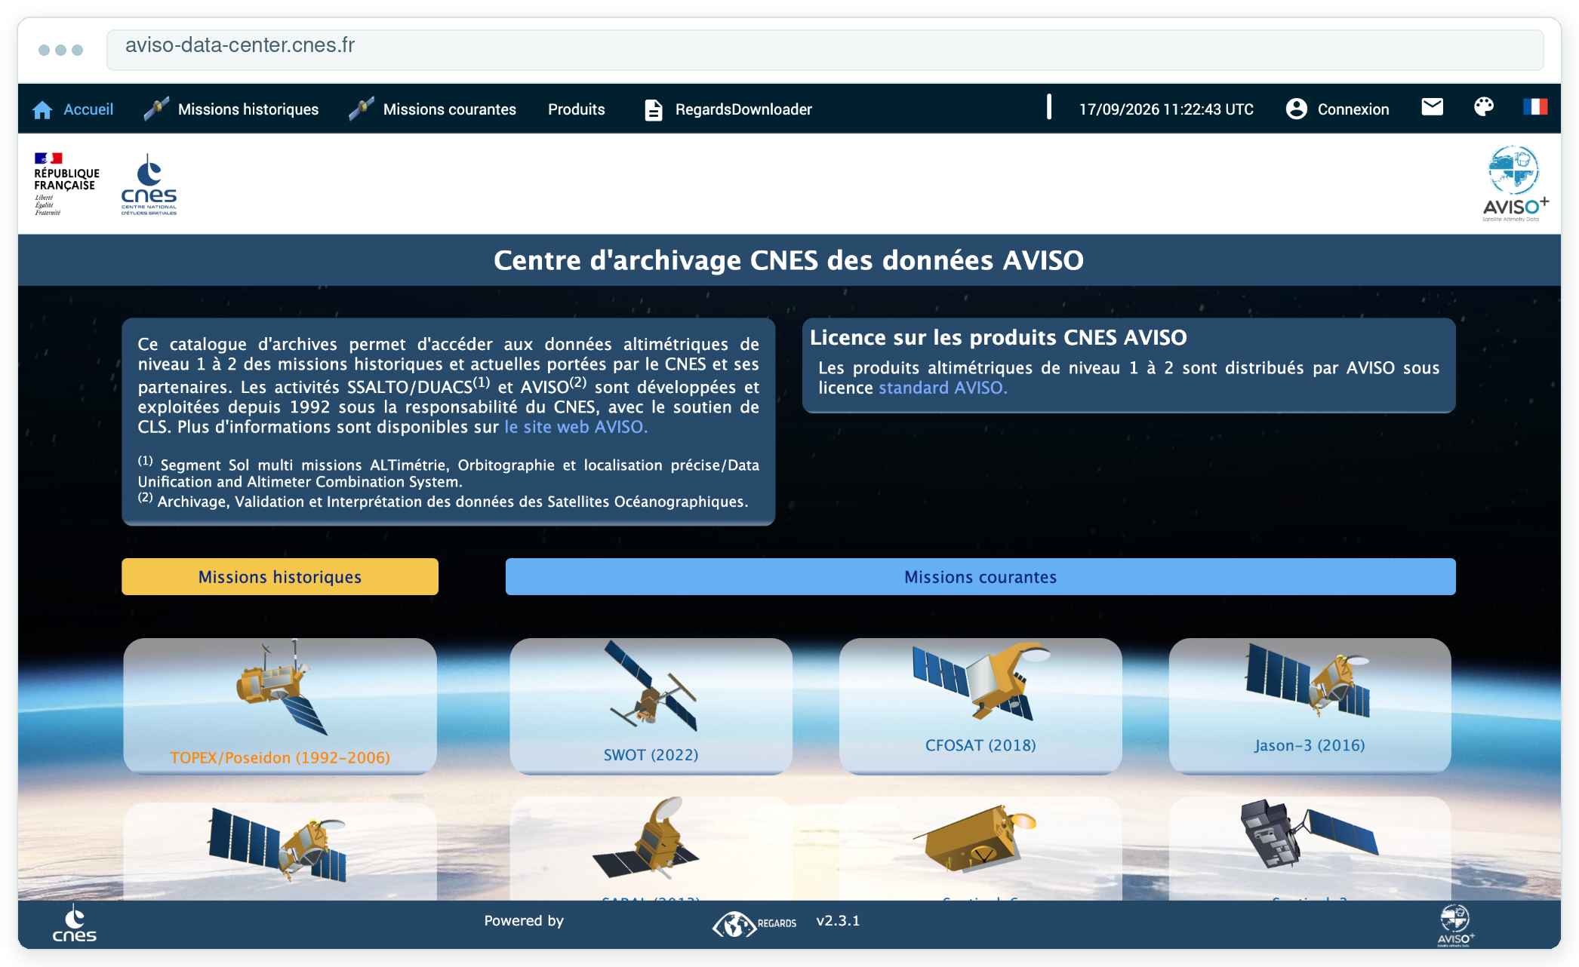Click the blue Missions courantes button
1579x967 pixels.
(x=980, y=577)
